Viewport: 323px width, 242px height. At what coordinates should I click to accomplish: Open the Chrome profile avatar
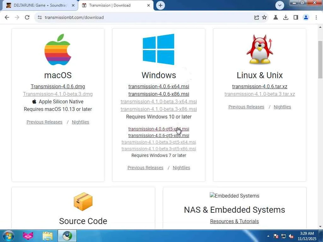point(306,18)
